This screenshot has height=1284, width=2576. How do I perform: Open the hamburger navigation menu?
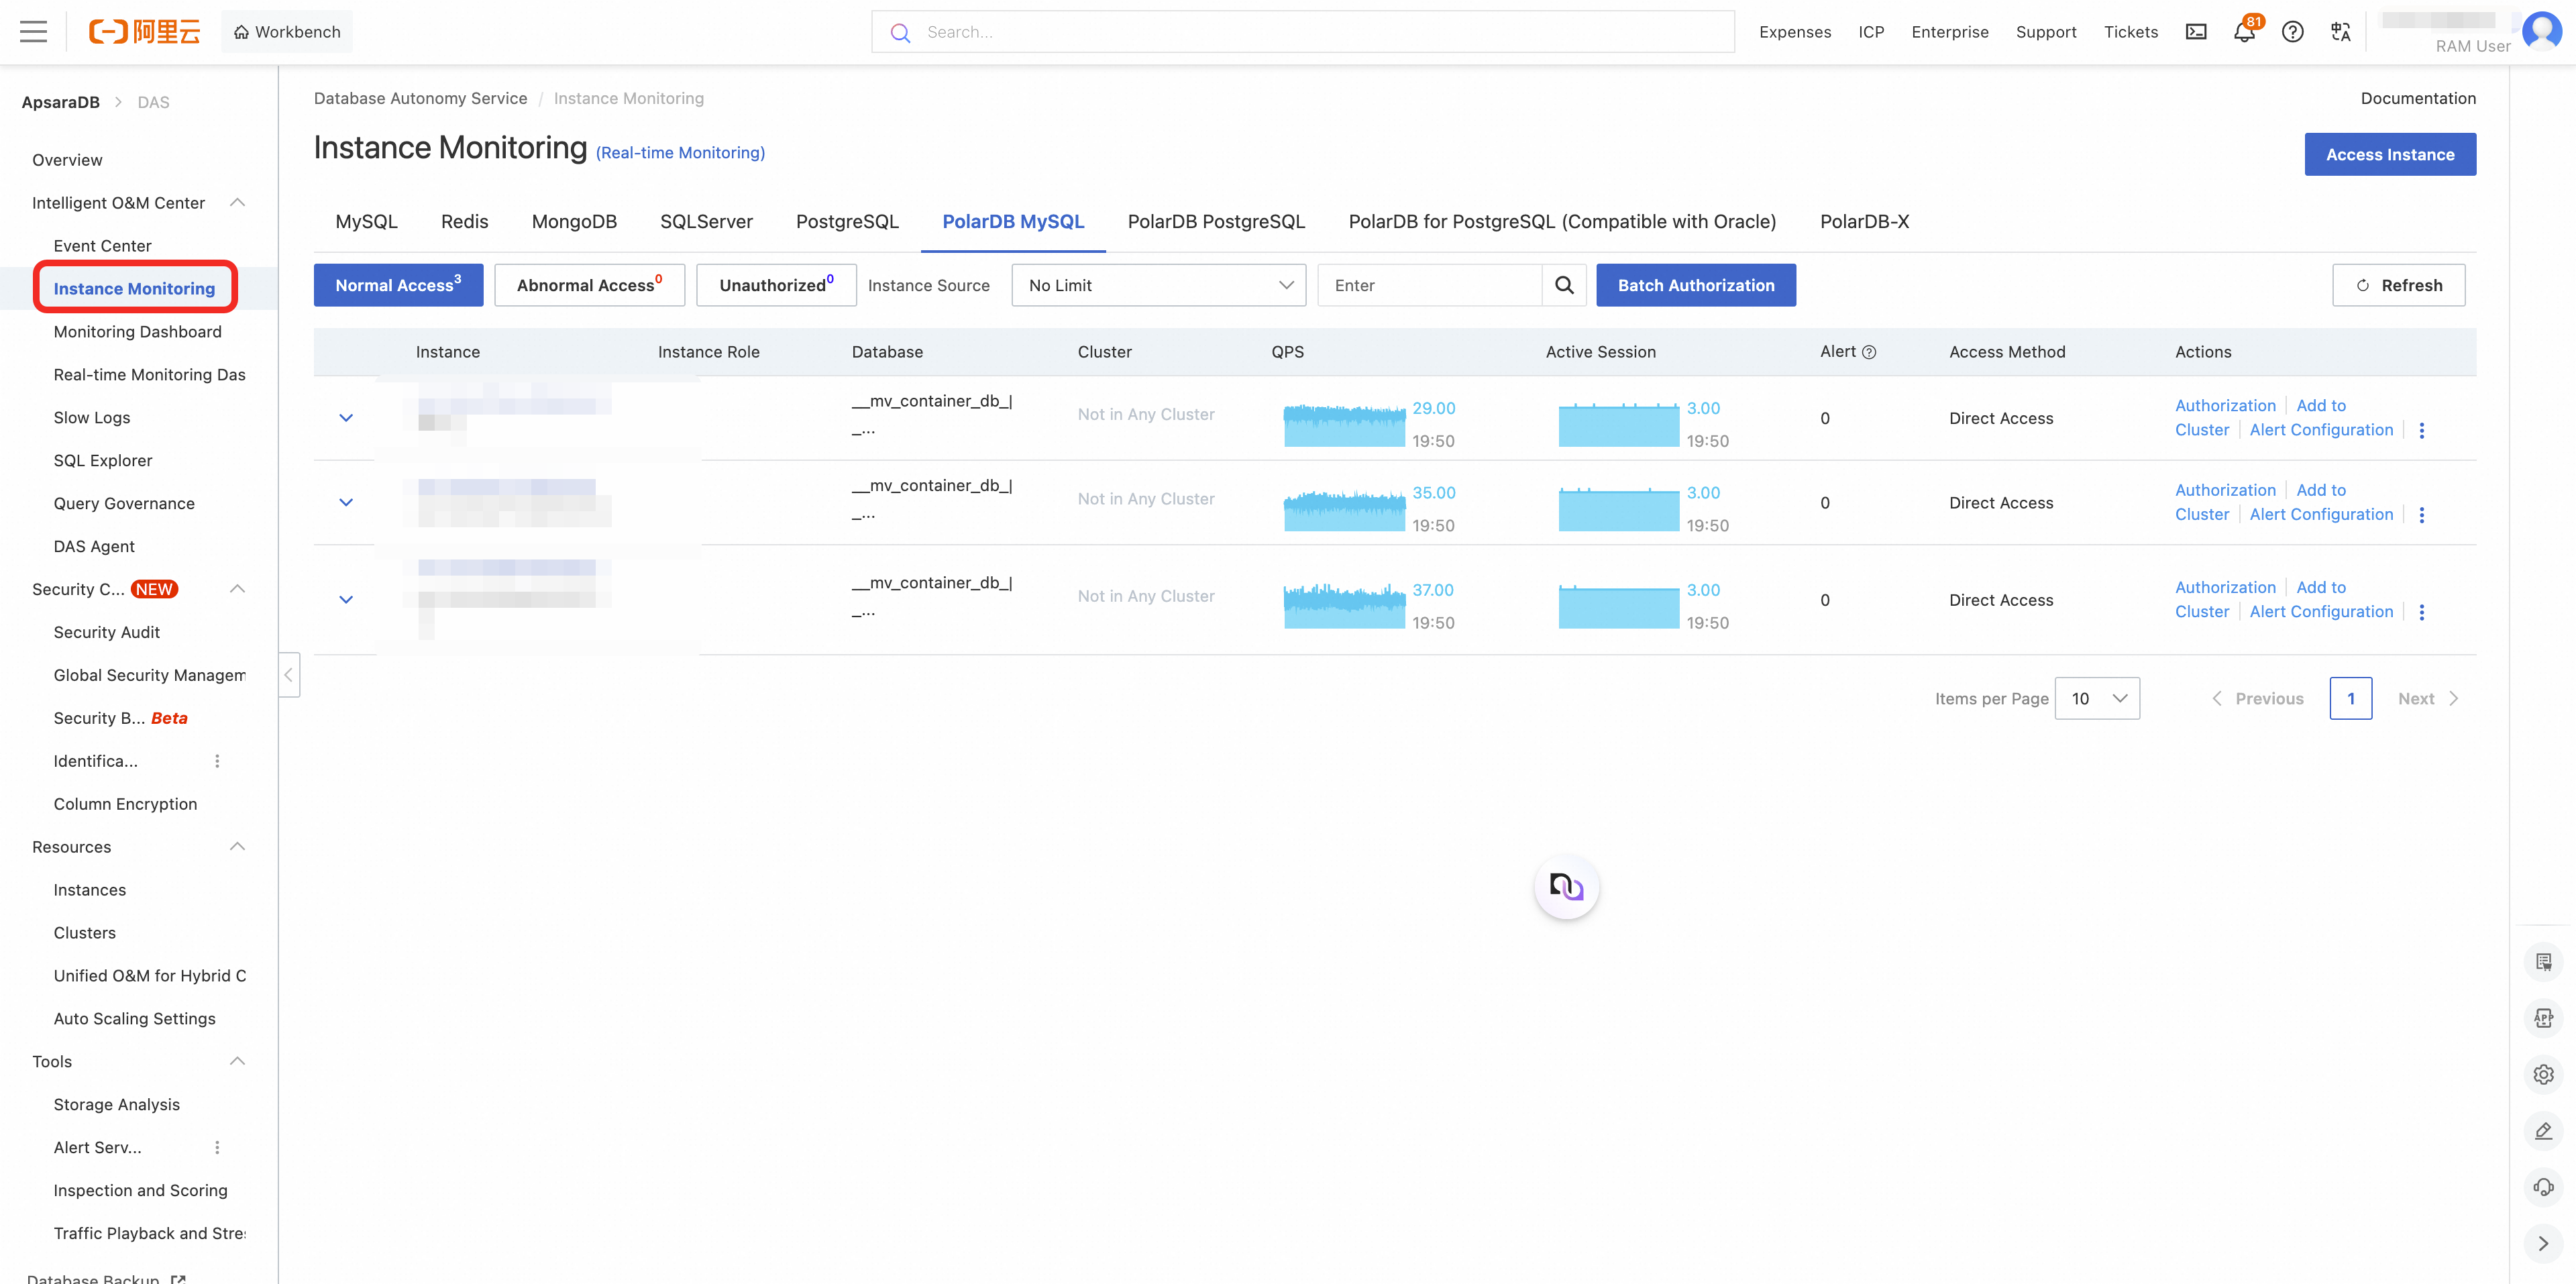coord(33,32)
